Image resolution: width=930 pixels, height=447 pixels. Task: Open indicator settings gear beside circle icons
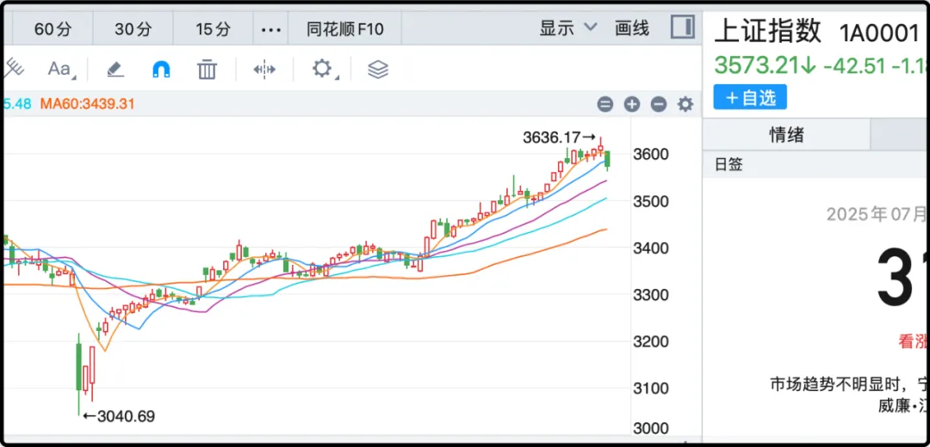685,104
